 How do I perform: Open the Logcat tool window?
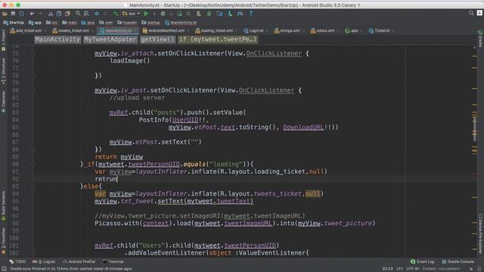coord(44,261)
